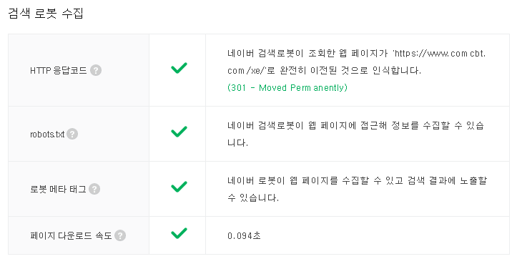The height and width of the screenshot is (264, 517).
Task: Click the robots.txt row label
Action: point(47,135)
